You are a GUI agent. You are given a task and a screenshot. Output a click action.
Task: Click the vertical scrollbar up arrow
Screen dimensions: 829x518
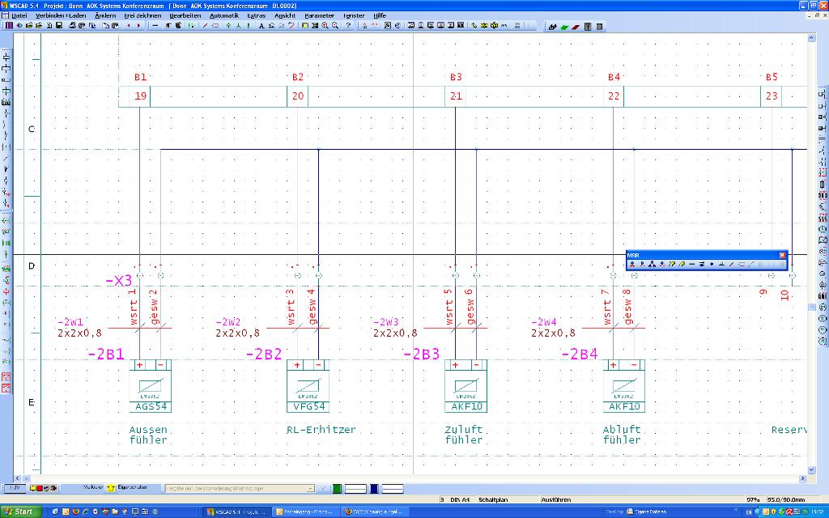811,38
